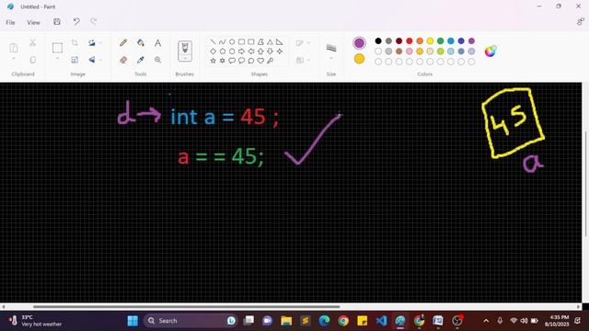Screen dimensions: 589x331
Task: Open Microsoft Edge from taskbar
Action: click(324, 321)
